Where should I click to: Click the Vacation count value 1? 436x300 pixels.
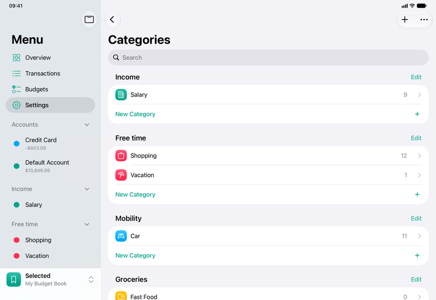click(x=405, y=175)
